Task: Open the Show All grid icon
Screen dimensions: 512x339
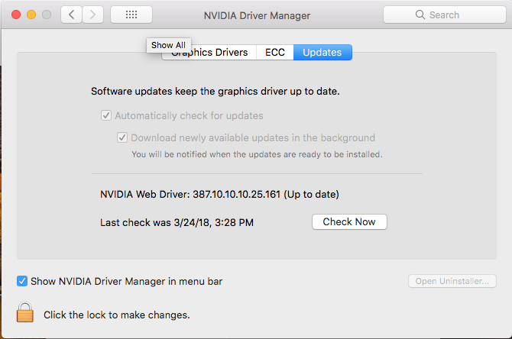Action: point(131,15)
